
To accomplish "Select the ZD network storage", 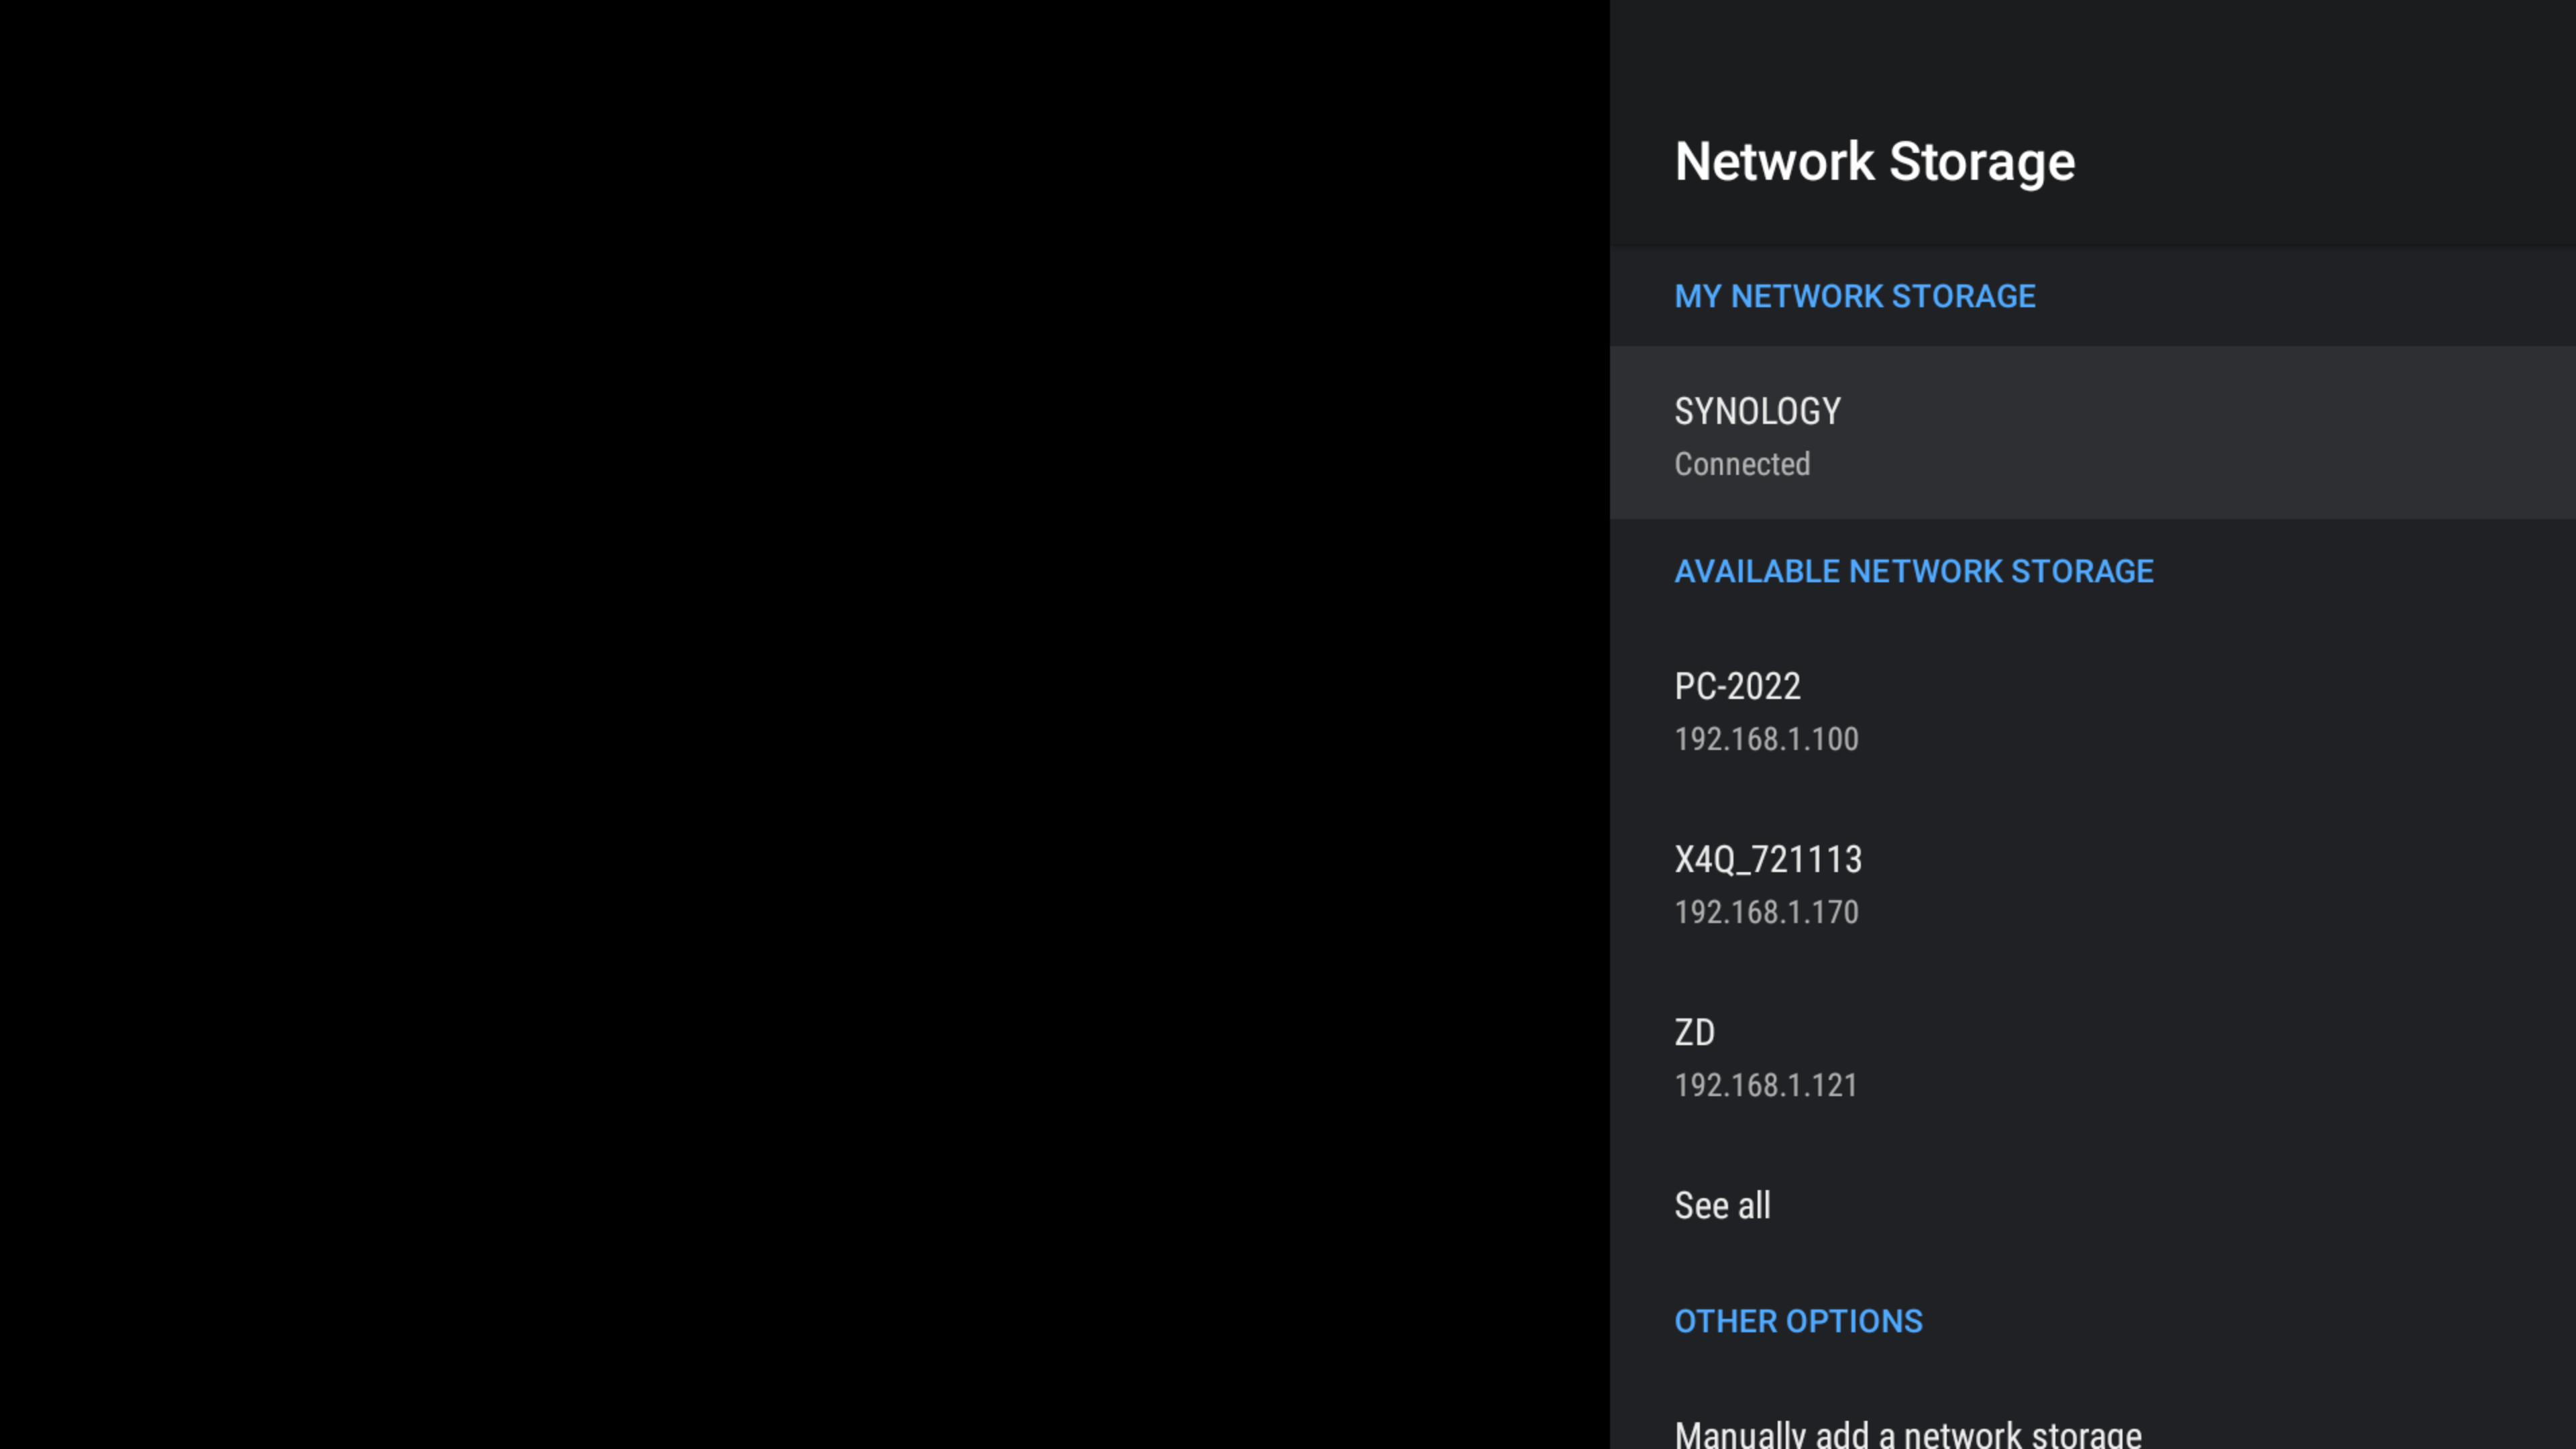I will [x=1694, y=1033].
